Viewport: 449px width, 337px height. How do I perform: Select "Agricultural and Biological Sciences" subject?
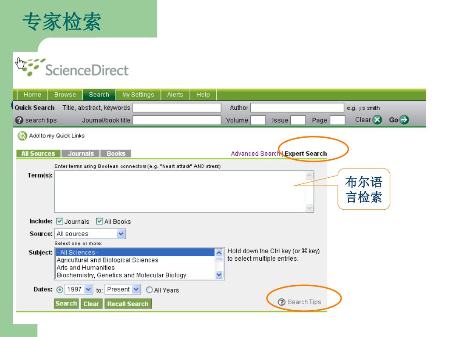pyautogui.click(x=135, y=260)
